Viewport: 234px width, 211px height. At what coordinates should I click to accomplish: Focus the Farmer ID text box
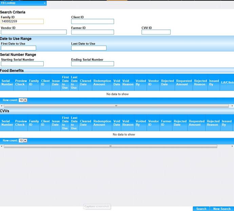coord(92,32)
